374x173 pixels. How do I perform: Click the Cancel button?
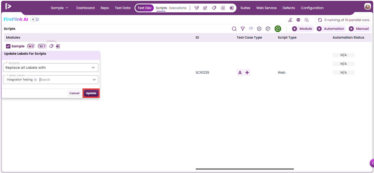[74, 93]
